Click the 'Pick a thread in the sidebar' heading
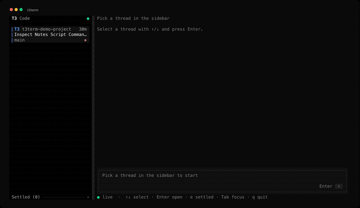The width and height of the screenshot is (360, 208). (133, 18)
